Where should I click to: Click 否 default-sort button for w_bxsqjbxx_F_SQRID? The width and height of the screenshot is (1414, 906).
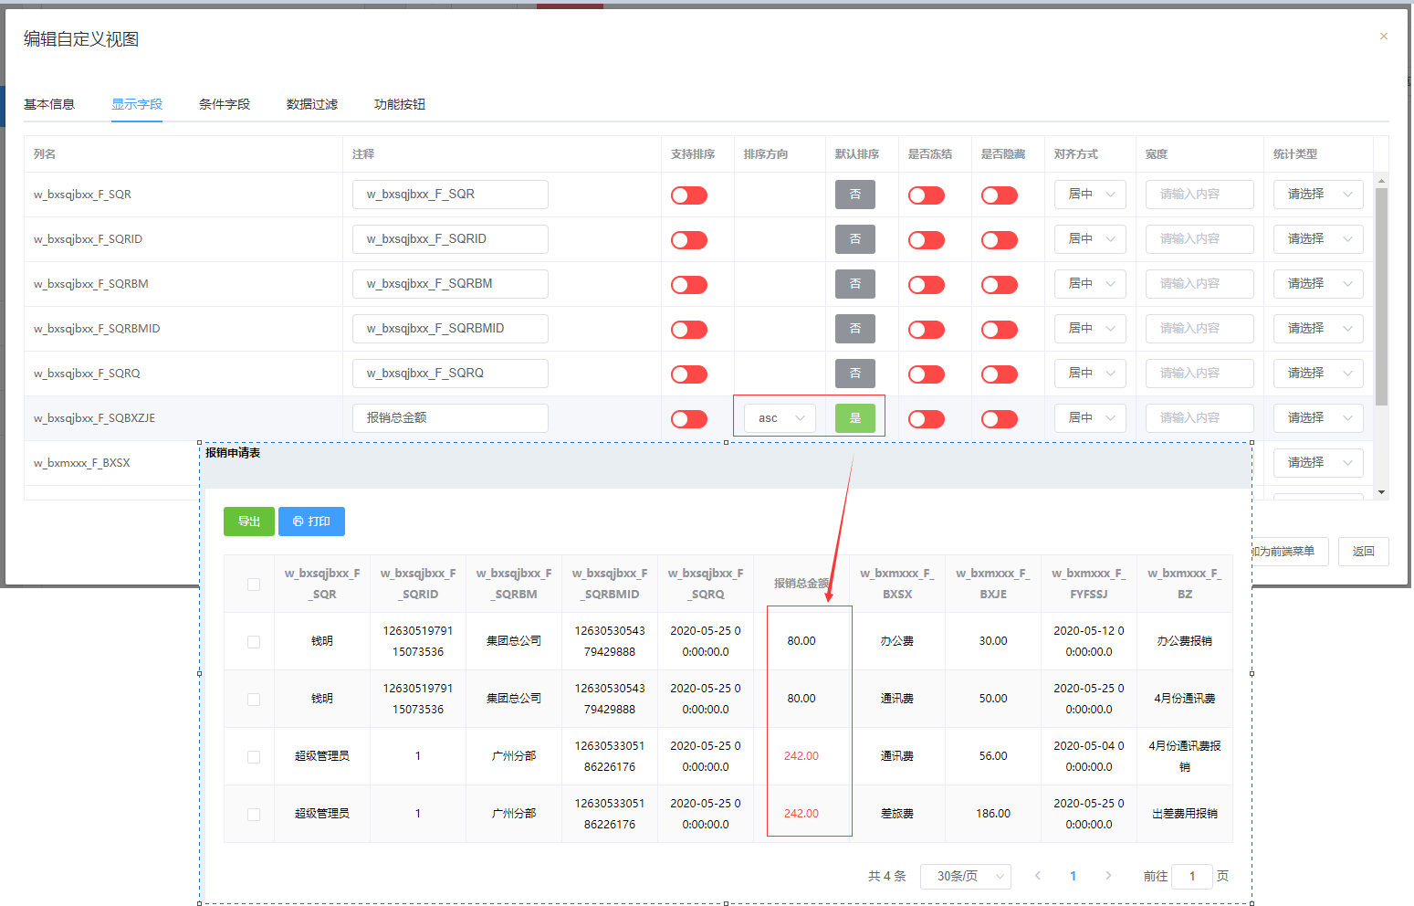[855, 239]
